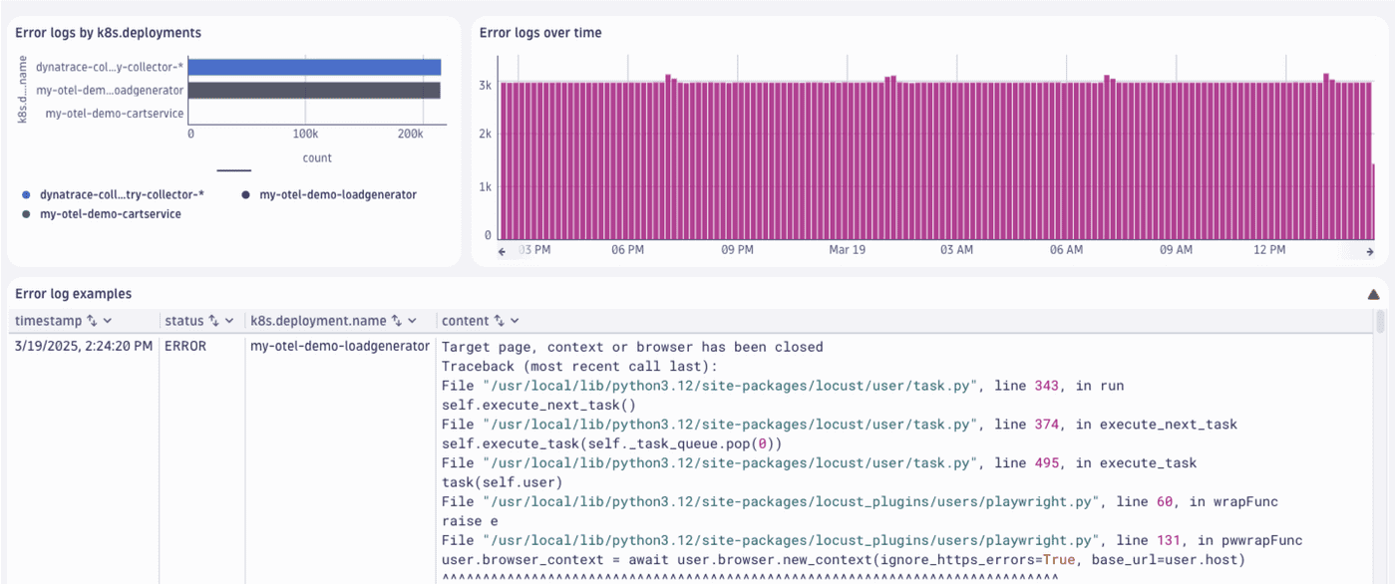The height and width of the screenshot is (584, 1395).
Task: Collapse the Error log examples panel
Action: pyautogui.click(x=1373, y=293)
